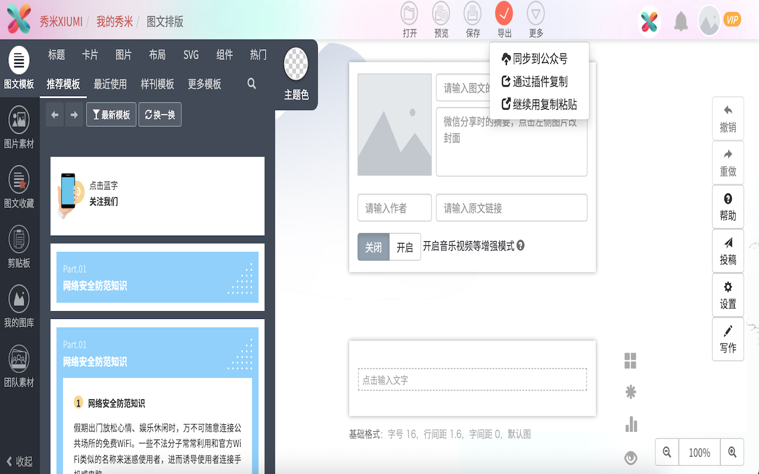The height and width of the screenshot is (474, 759).
Task: Refresh templates with 换一换
Action: tap(160, 114)
